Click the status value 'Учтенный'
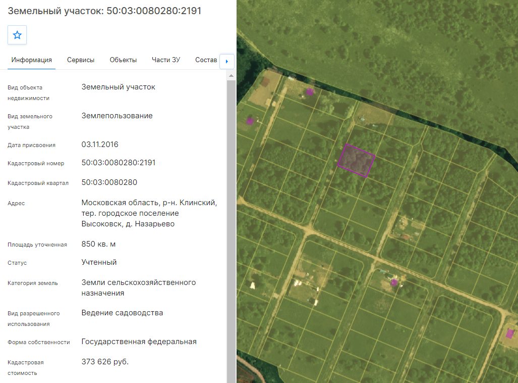This screenshot has width=518, height=383. tap(99, 262)
